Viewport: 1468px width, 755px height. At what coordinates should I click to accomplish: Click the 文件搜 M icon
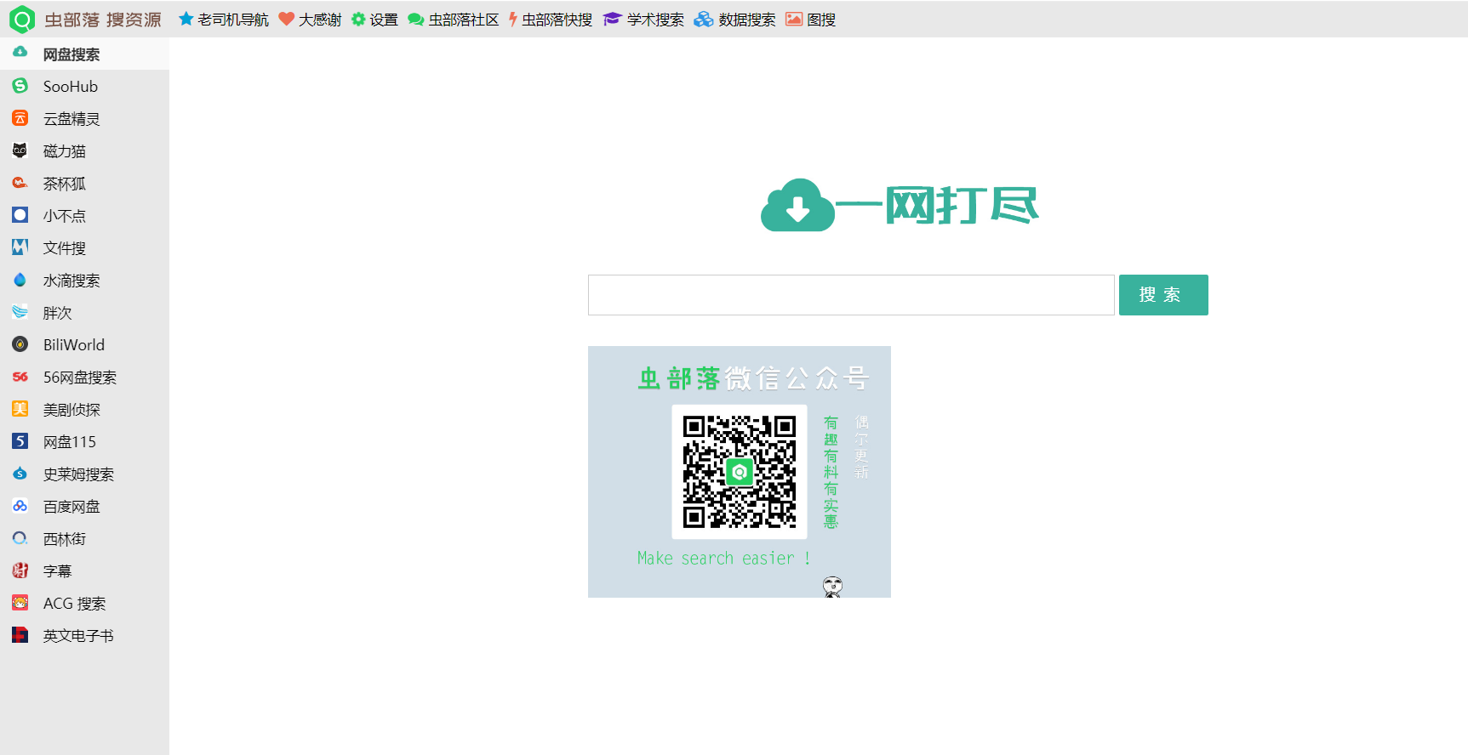pyautogui.click(x=20, y=247)
